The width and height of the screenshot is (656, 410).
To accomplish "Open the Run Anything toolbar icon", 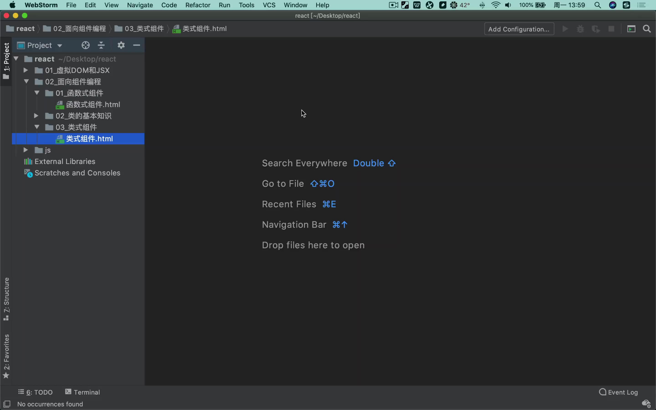I will coord(631,29).
